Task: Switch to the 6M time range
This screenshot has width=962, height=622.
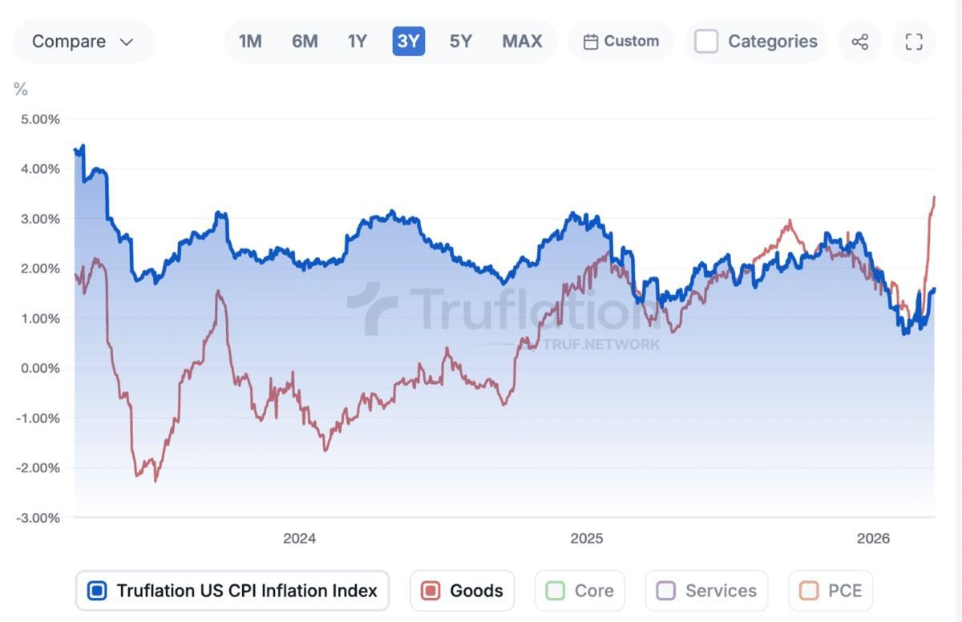Action: pos(305,42)
